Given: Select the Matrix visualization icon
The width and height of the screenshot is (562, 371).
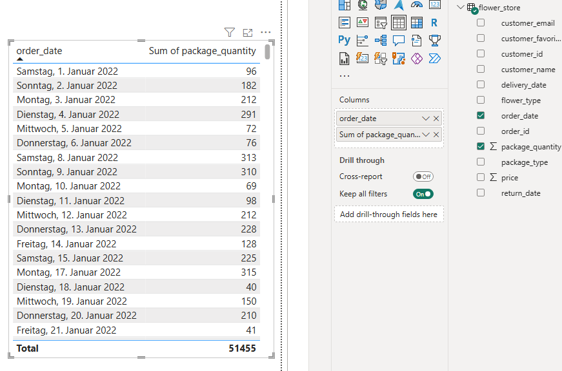Looking at the screenshot, I should pos(416,23).
